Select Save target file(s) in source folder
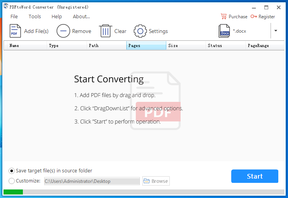The width and height of the screenshot is (288, 198). (x=12, y=171)
